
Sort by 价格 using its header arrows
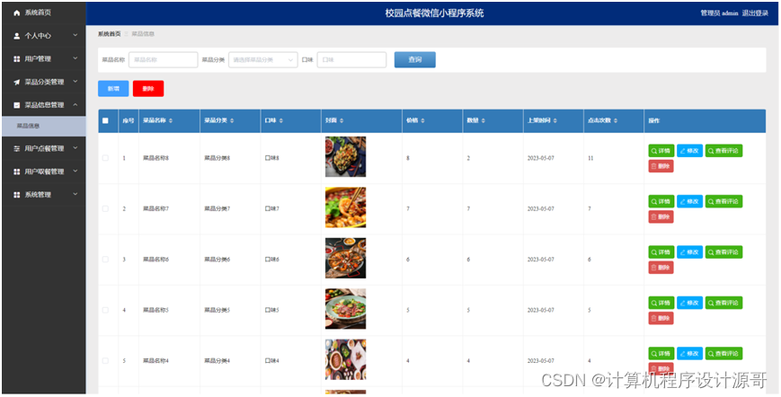[x=422, y=121]
